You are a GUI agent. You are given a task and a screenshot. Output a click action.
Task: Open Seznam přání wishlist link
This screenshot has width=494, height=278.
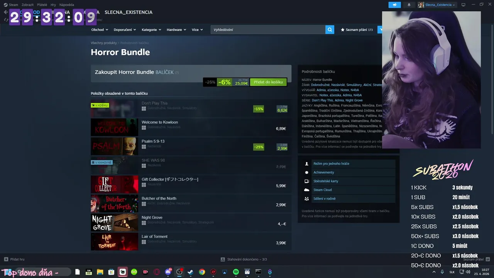pos(357,30)
